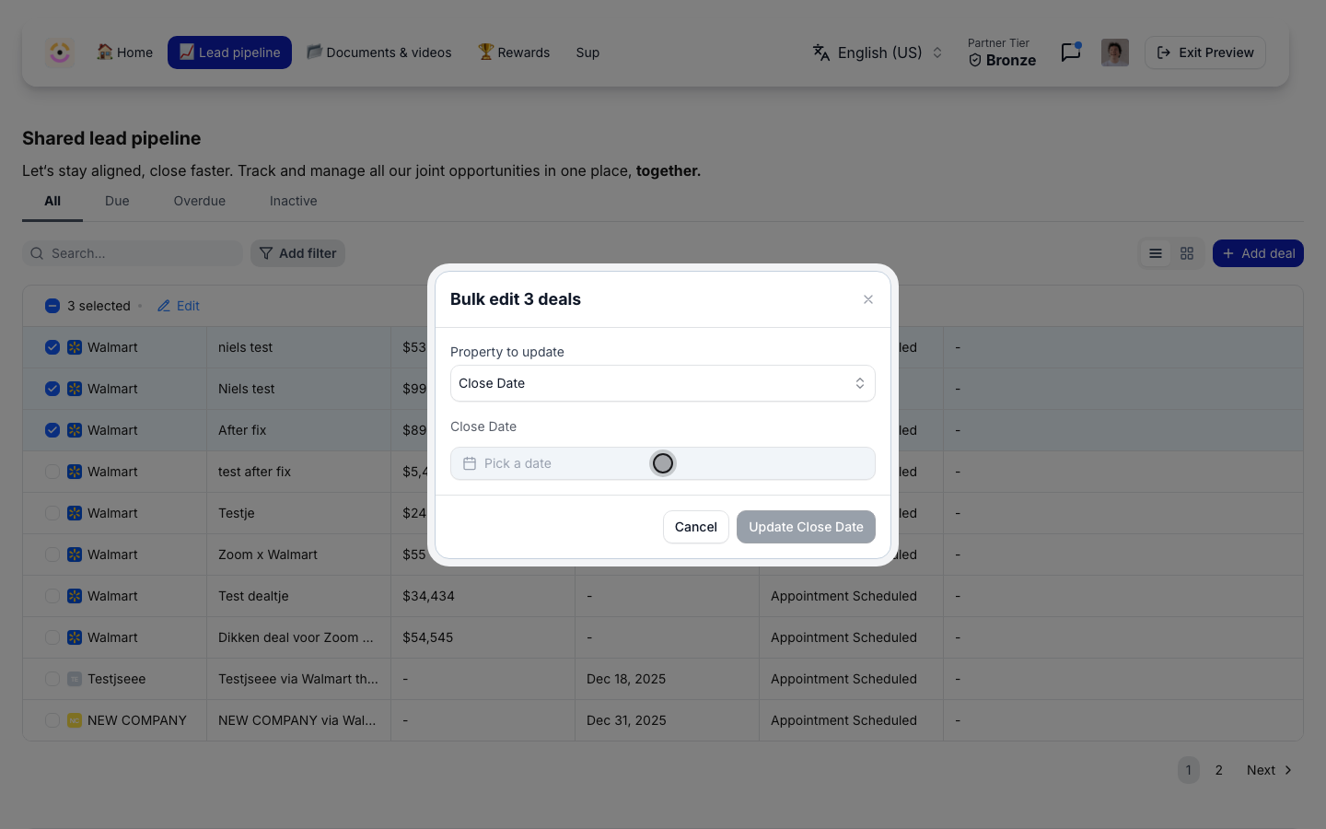Click the Walmart logo in Test dealtje row
Screen dimensions: 1326x829
tap(75, 596)
